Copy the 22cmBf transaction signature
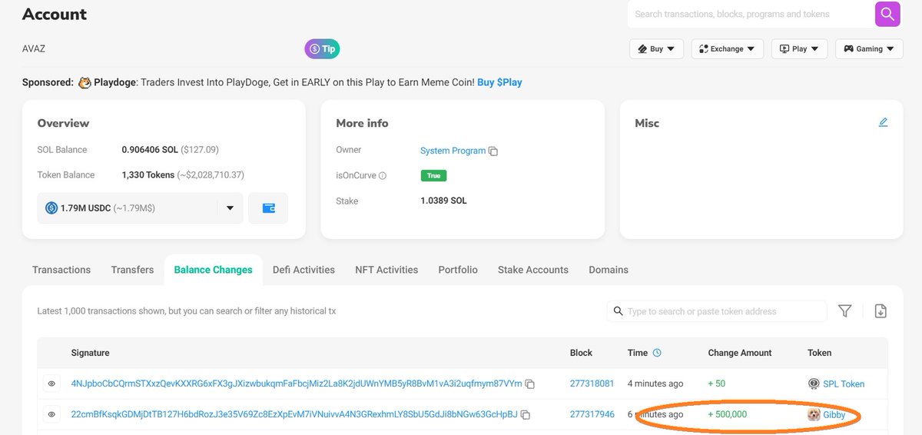This screenshot has width=922, height=435. pyautogui.click(x=526, y=415)
